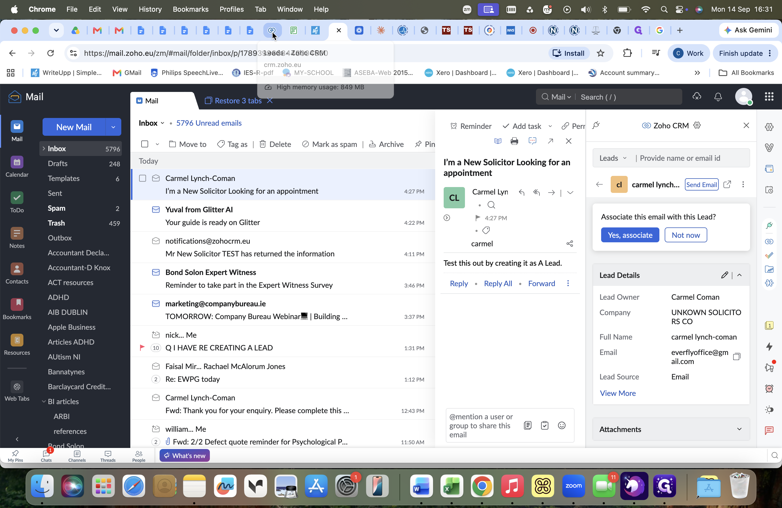Open the Chrome History menu

(x=150, y=9)
